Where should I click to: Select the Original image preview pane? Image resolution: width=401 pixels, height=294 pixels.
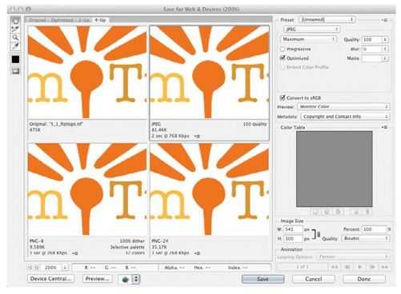pyautogui.click(x=87, y=73)
